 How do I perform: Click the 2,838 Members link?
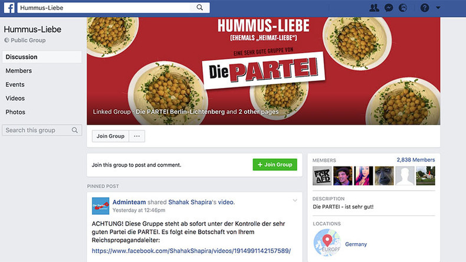[416, 160]
